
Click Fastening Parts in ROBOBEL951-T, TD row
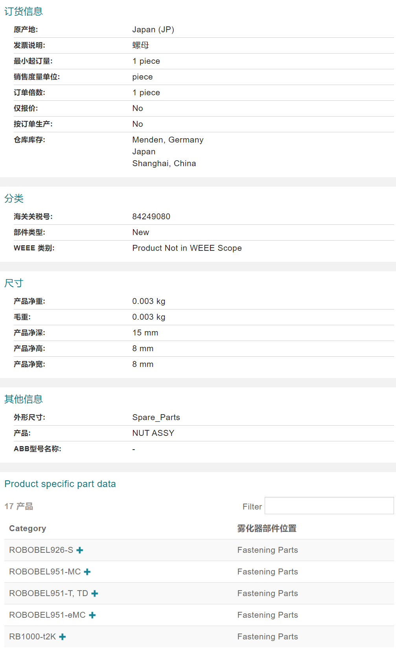click(x=267, y=593)
